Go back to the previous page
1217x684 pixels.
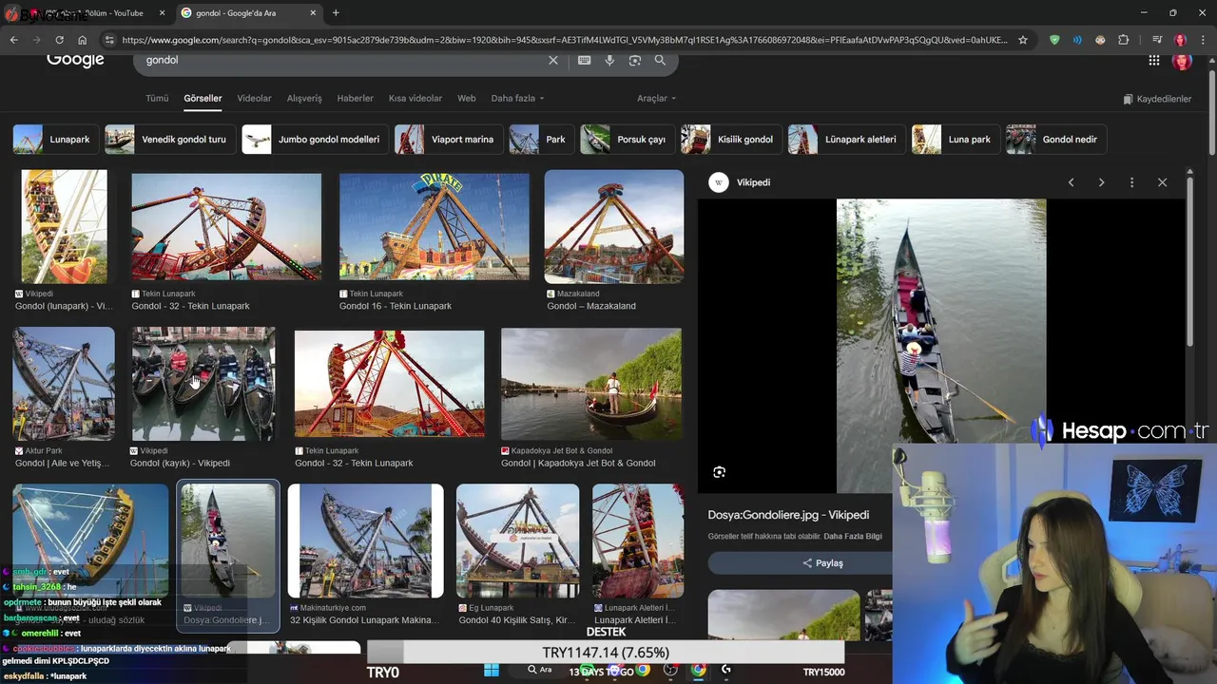(x=13, y=40)
